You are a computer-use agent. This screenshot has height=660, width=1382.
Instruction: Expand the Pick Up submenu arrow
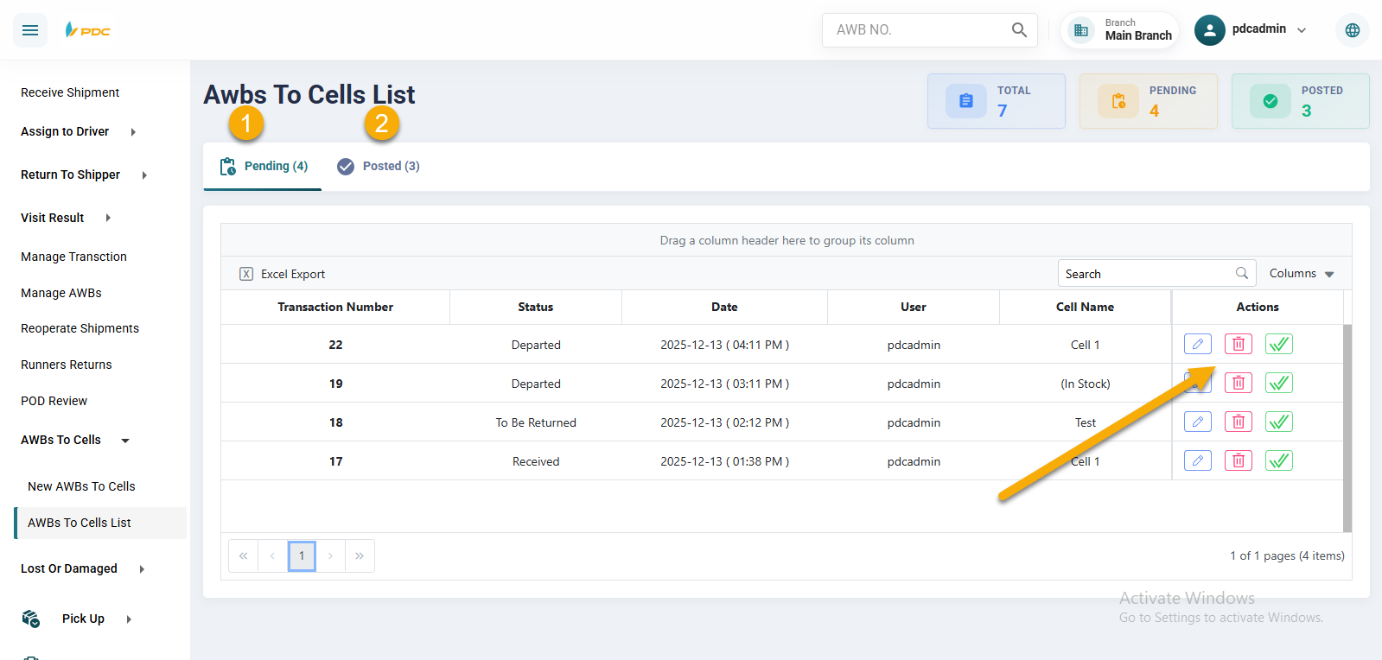click(129, 619)
